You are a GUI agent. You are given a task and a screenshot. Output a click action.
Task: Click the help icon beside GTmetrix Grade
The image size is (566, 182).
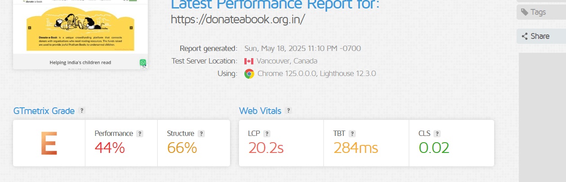point(82,110)
